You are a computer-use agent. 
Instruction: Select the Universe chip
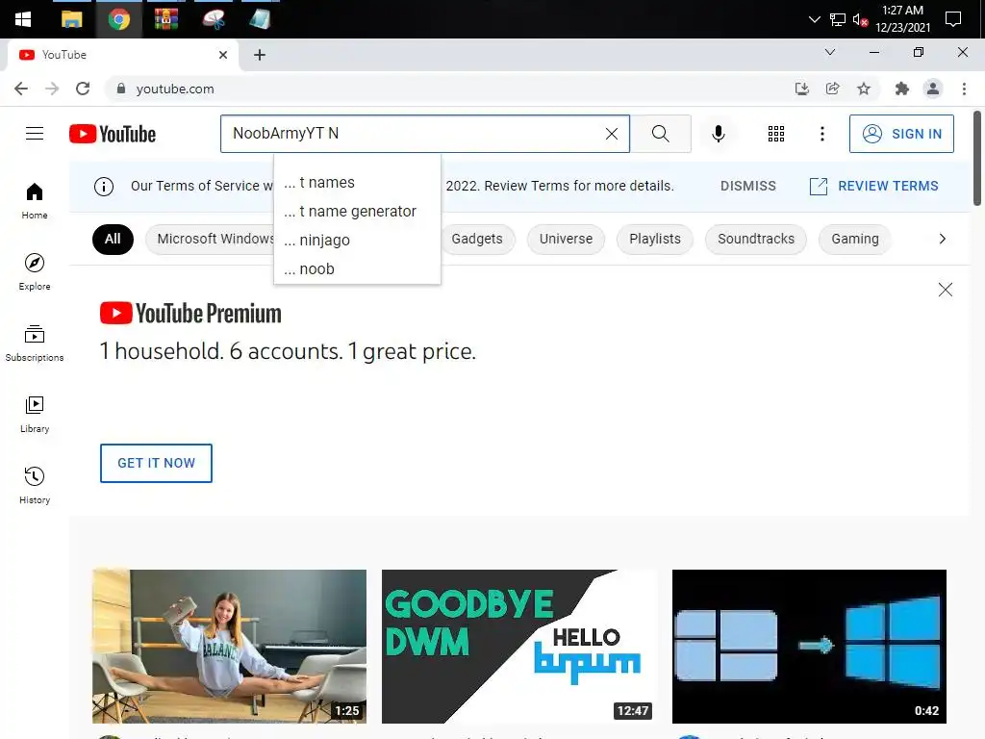click(566, 239)
